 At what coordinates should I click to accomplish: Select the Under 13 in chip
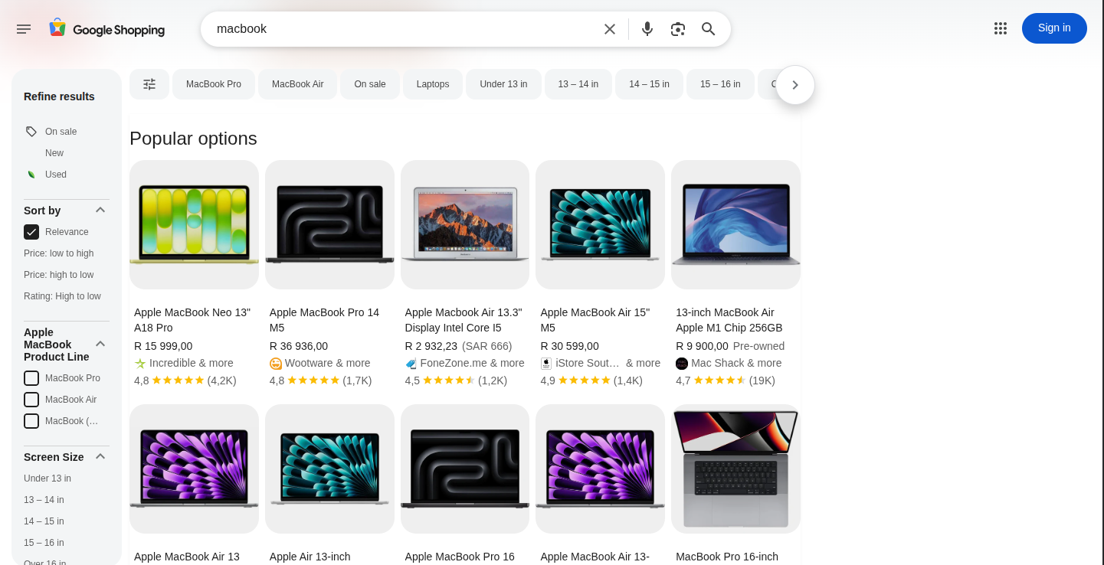pyautogui.click(x=503, y=84)
